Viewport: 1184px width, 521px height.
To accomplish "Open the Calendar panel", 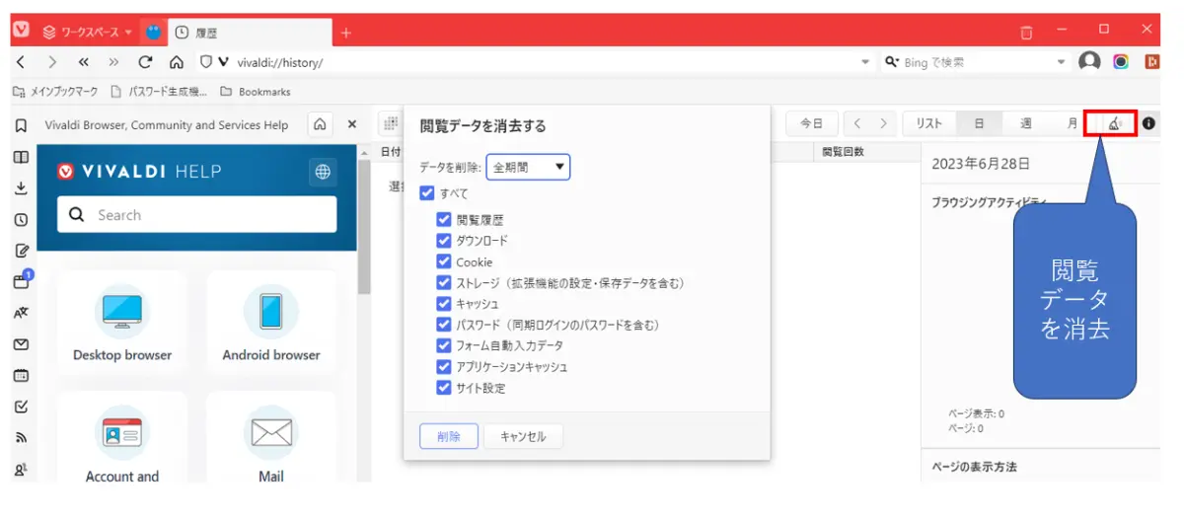I will (21, 375).
